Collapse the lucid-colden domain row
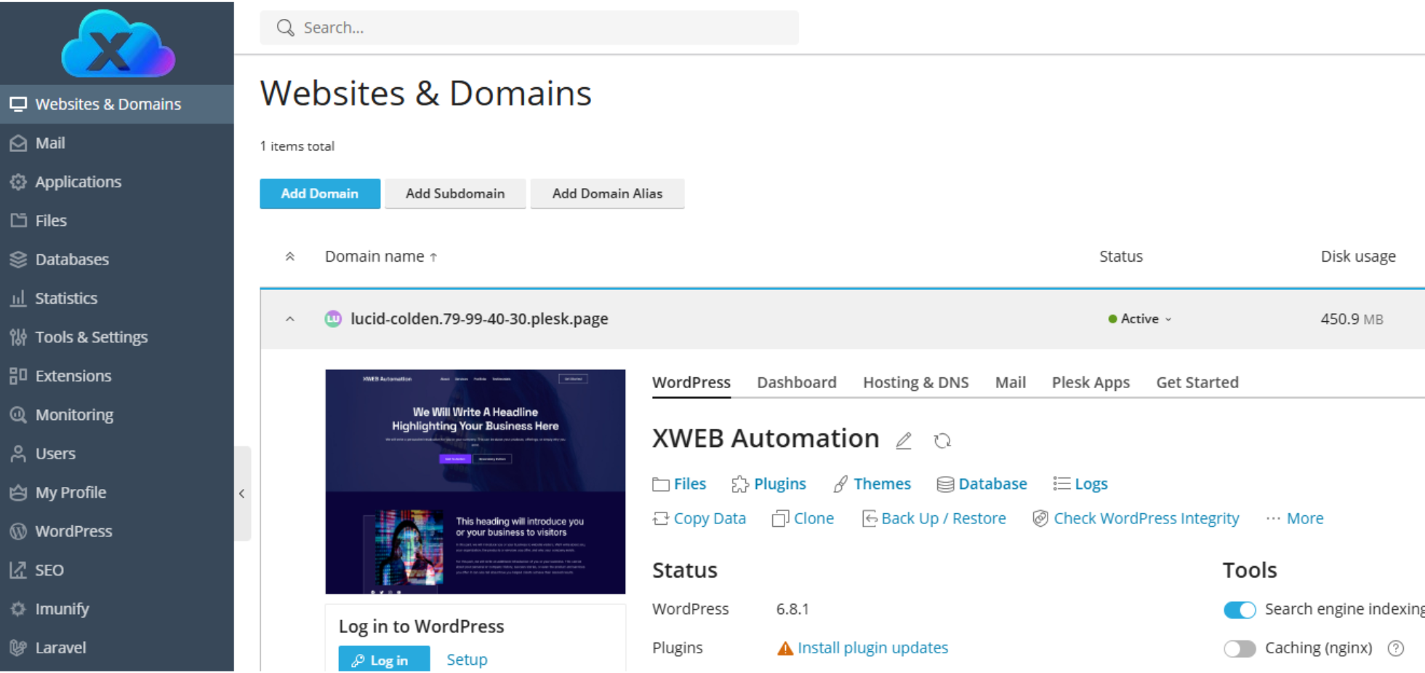1425x673 pixels. 290,319
